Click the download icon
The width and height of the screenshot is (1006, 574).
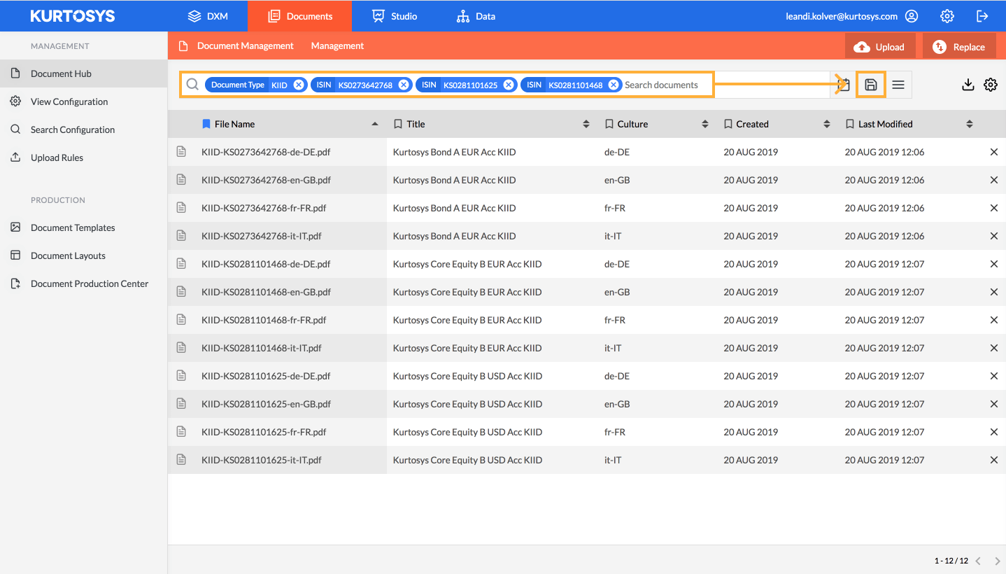coord(968,85)
